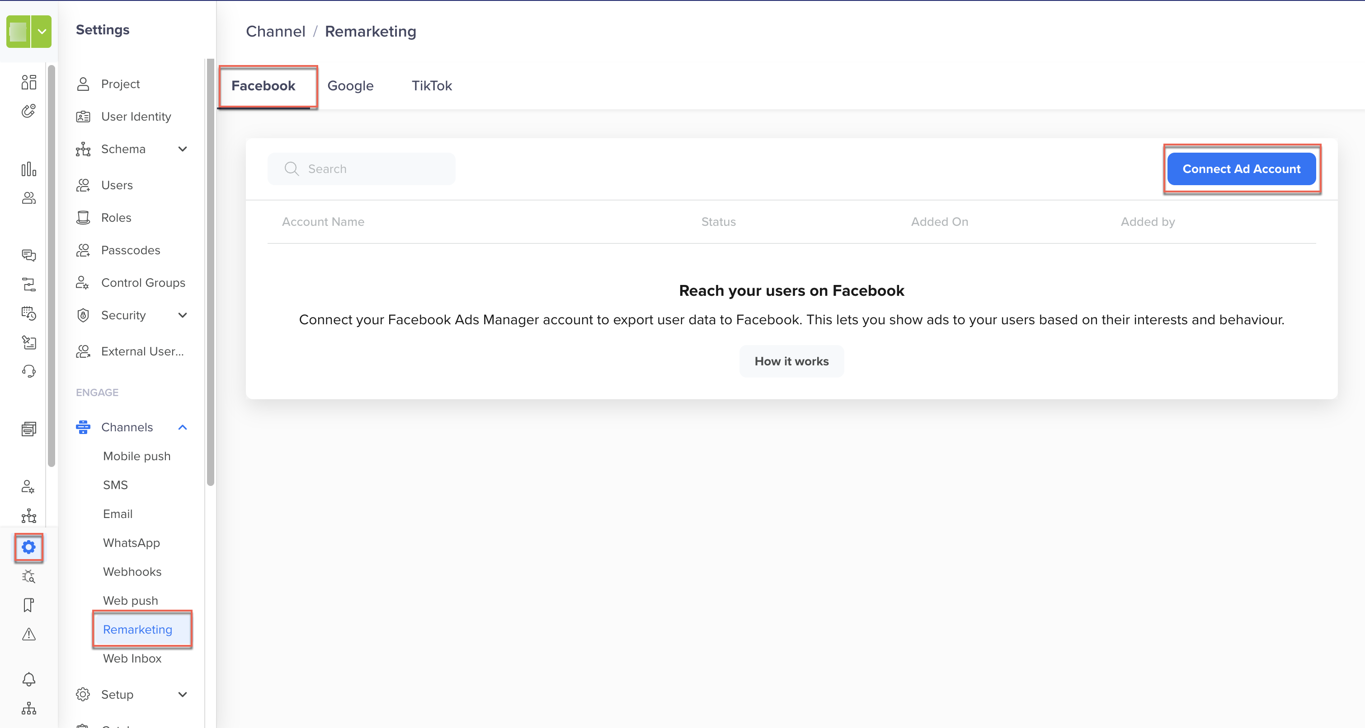Open the Web Inbox channel
Viewport: 1365px width, 728px height.
pos(132,658)
